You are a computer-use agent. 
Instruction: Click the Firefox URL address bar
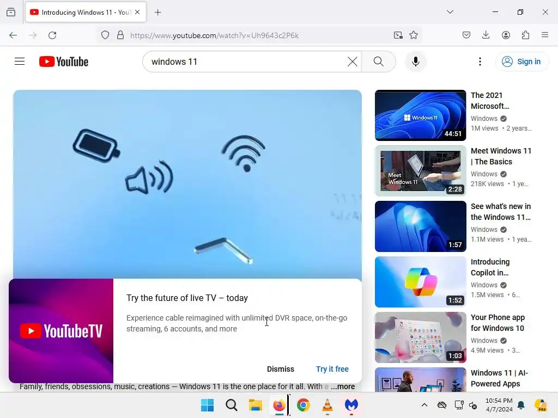(259, 35)
